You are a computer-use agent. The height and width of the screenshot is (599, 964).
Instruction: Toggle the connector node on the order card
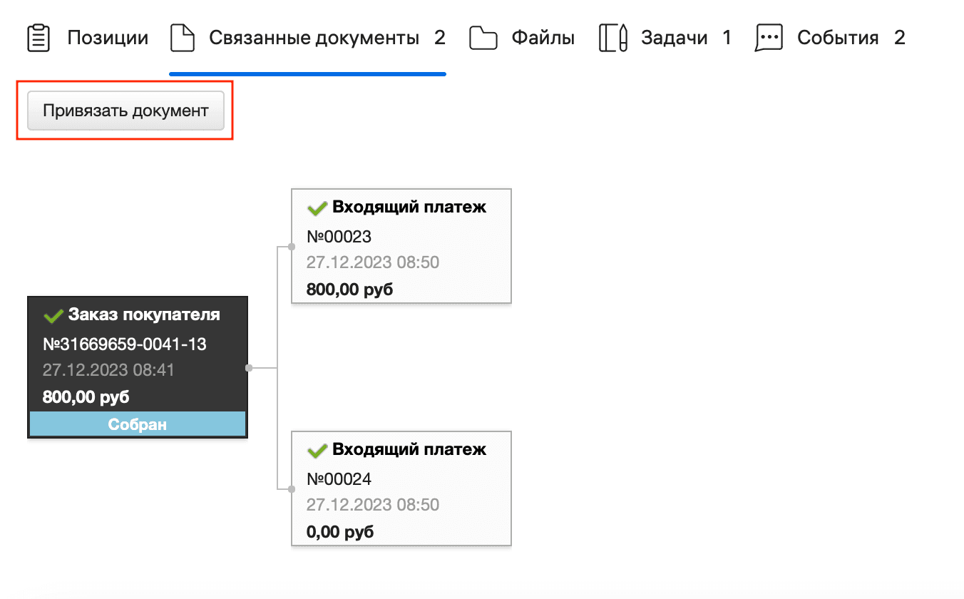tap(249, 369)
